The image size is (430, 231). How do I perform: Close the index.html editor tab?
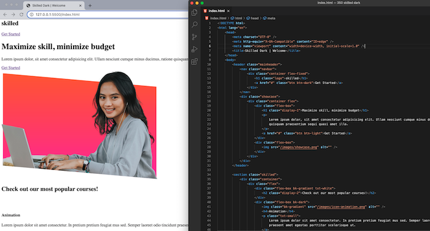pos(228,11)
